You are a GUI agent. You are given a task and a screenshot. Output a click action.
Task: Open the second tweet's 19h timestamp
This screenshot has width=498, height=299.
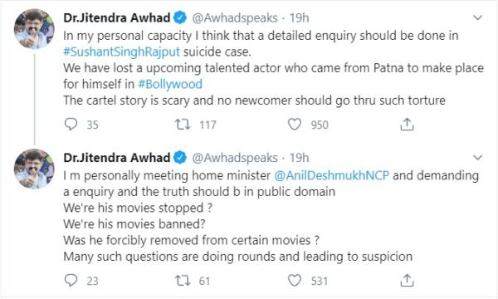299,158
